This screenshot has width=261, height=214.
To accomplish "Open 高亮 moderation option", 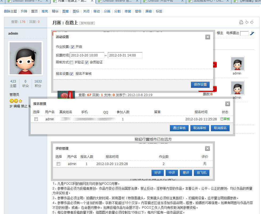I will click(45, 11).
